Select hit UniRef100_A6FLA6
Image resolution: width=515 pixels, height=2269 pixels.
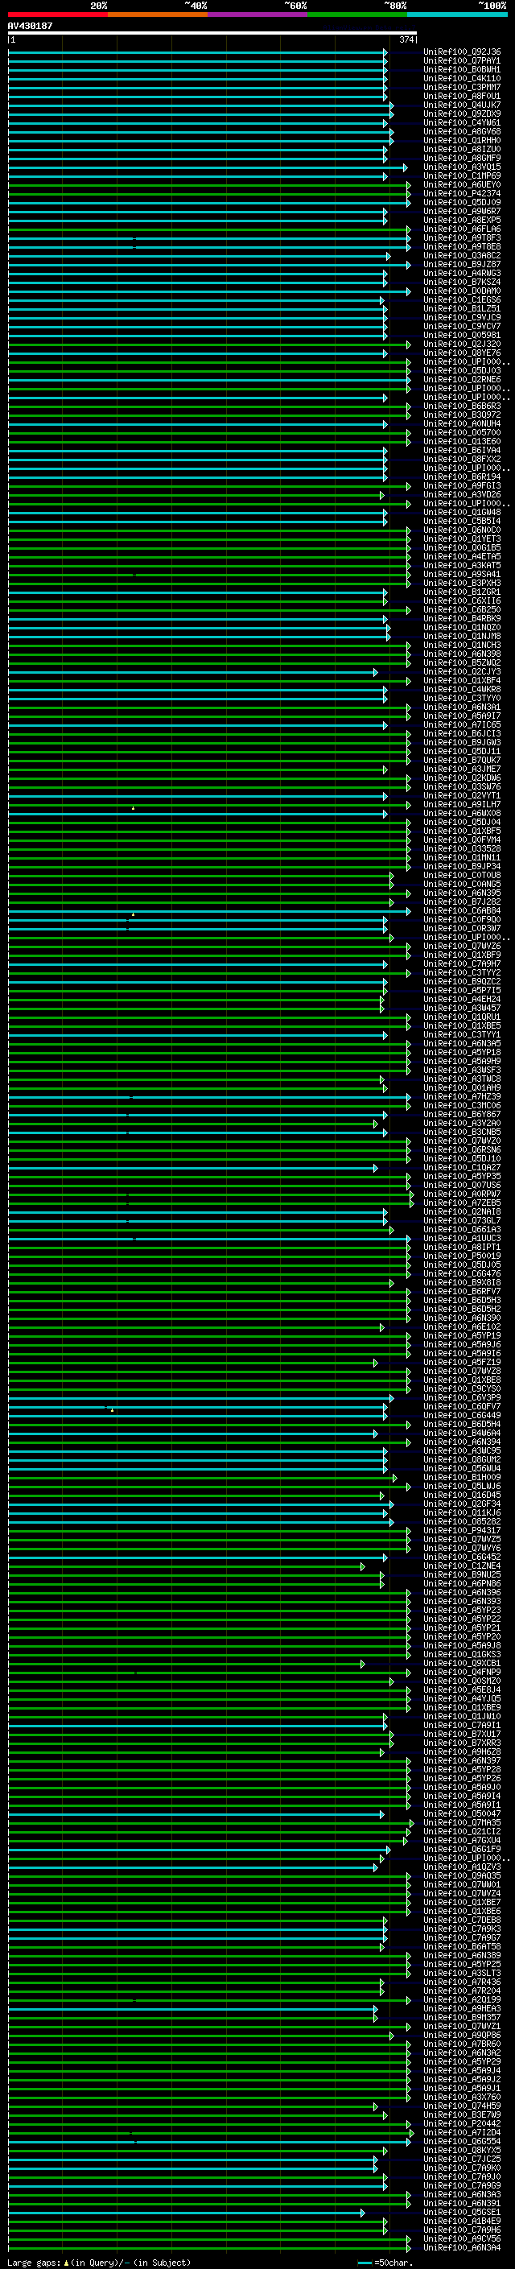(x=462, y=229)
